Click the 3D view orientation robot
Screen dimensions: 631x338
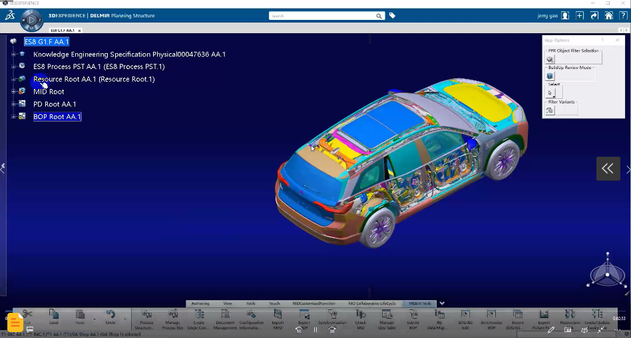point(607,271)
